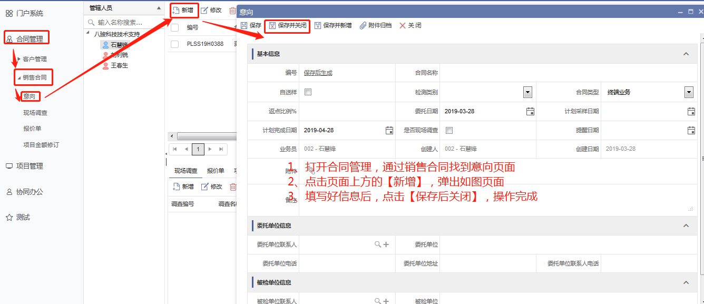Toggle the 自送样 checkbox
The image size is (704, 304).
tap(308, 92)
